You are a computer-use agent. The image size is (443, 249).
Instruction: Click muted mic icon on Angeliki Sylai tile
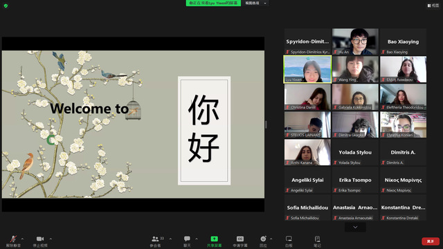tap(288, 190)
